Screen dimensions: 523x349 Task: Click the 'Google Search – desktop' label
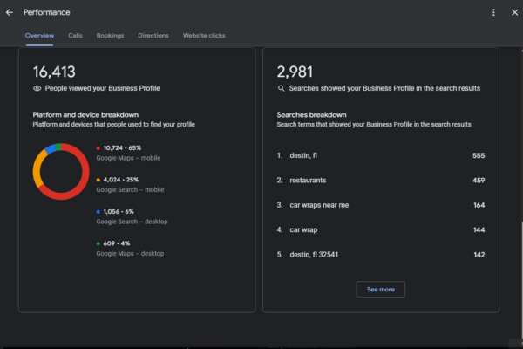132,222
